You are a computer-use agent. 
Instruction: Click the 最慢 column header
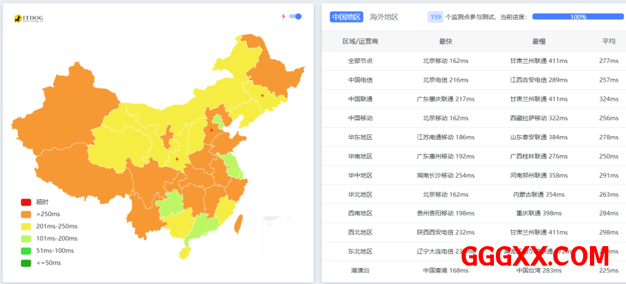[x=539, y=42]
